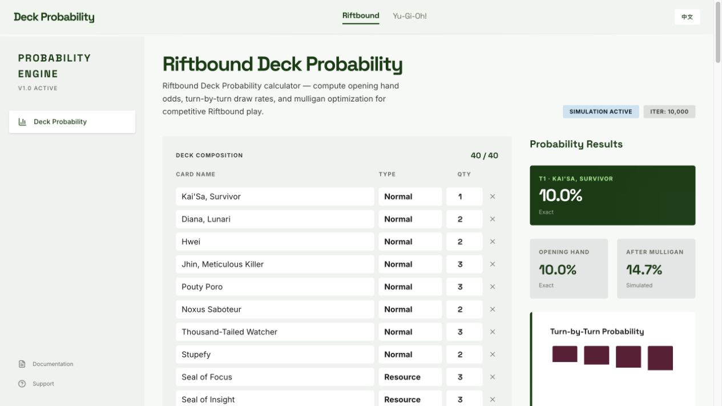Remove Jhin, Meticulous Killer row
Viewport: 722px width, 406px height.
(x=493, y=264)
